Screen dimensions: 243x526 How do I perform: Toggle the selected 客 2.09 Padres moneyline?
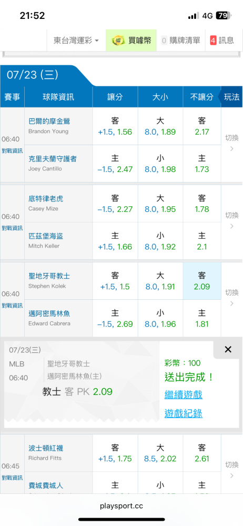pyautogui.click(x=202, y=281)
